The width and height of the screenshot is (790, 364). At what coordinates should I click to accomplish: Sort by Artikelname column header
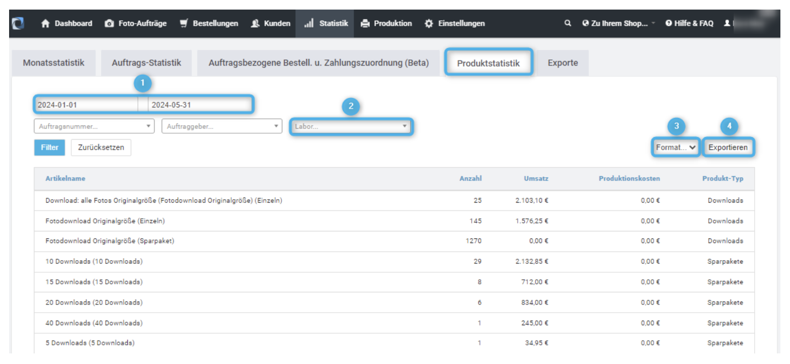66,178
